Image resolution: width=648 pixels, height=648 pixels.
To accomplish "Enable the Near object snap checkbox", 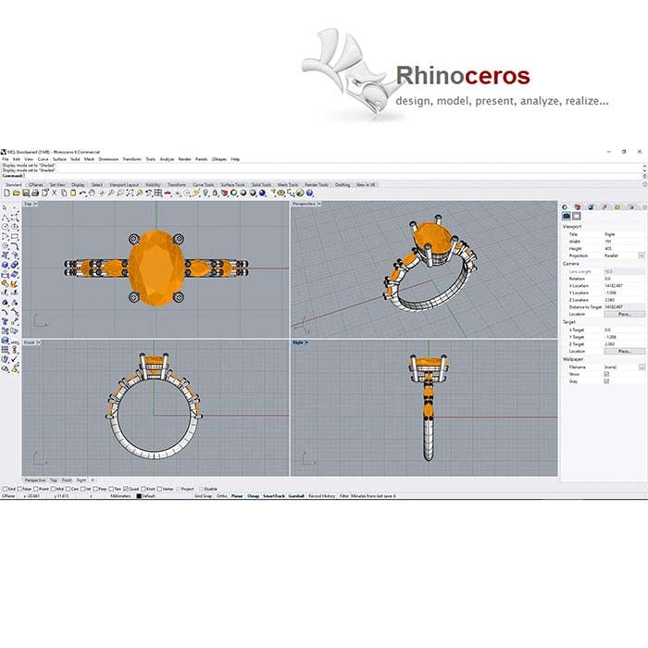I will [19, 489].
